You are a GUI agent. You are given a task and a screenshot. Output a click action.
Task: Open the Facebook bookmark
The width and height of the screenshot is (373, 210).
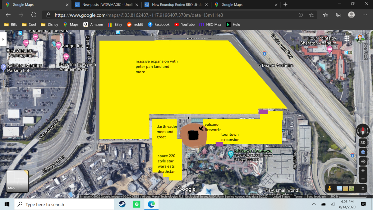click(159, 24)
